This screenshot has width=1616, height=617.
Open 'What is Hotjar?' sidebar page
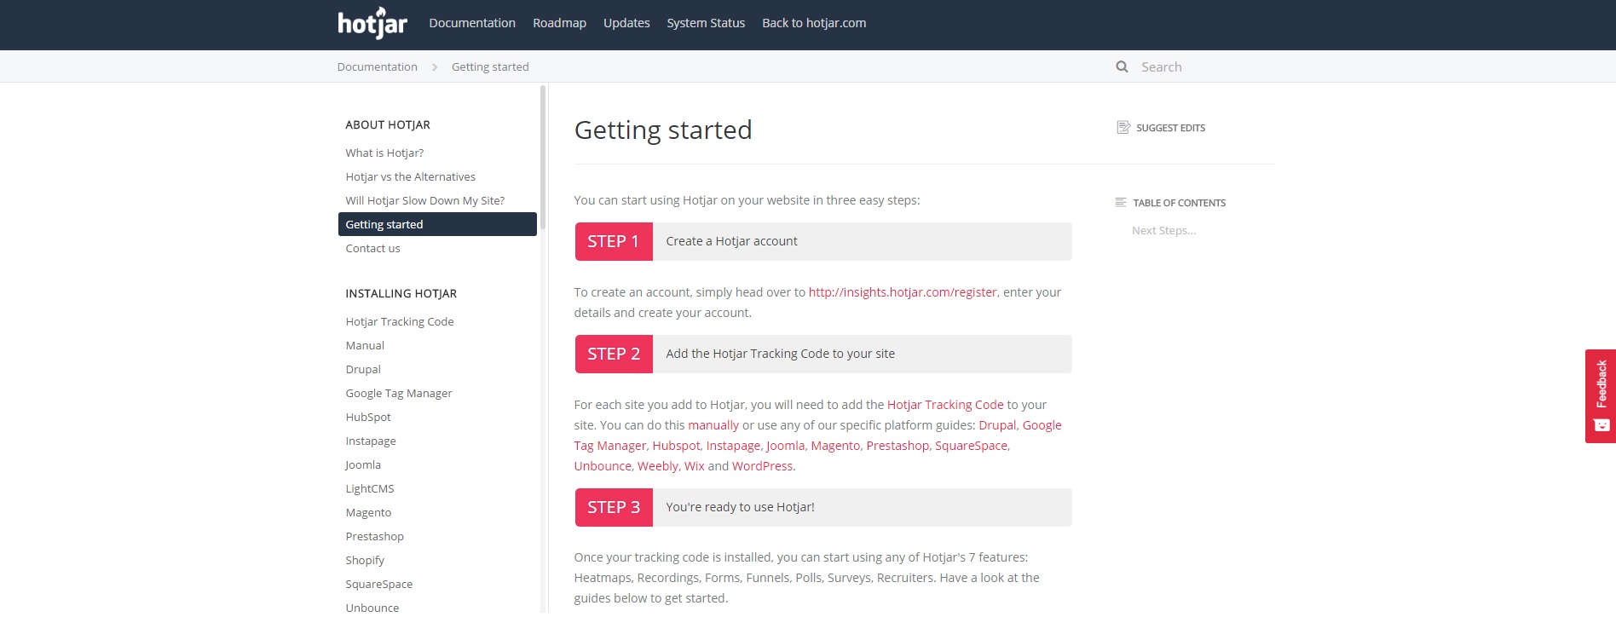(384, 153)
